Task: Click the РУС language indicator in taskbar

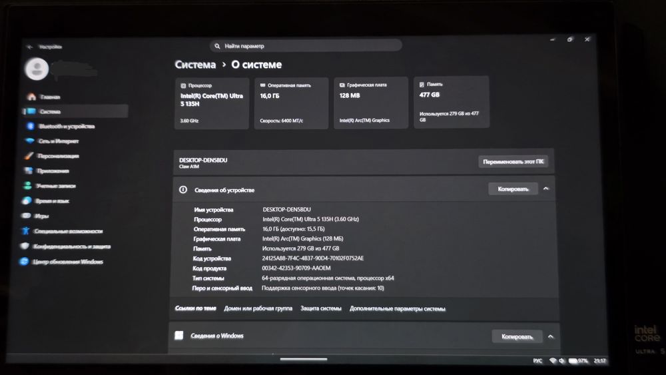Action: 537,360
